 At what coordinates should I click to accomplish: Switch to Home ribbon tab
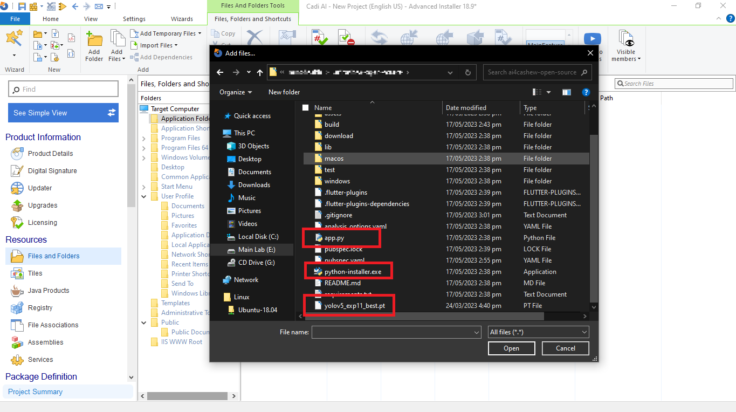[x=51, y=19]
